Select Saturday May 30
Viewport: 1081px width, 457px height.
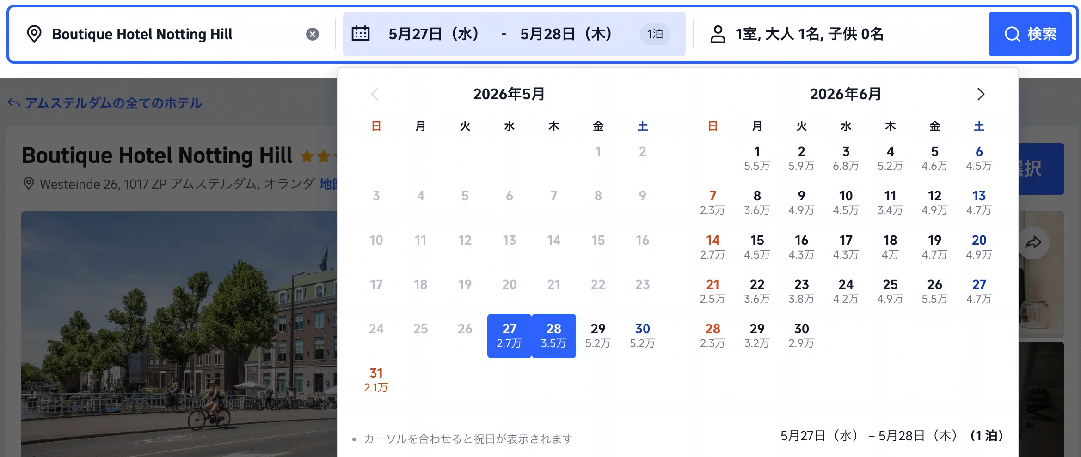click(643, 336)
